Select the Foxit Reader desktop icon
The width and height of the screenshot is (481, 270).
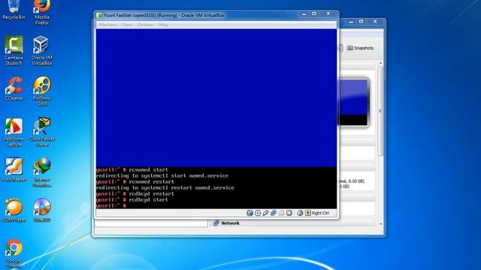pyautogui.click(x=14, y=169)
